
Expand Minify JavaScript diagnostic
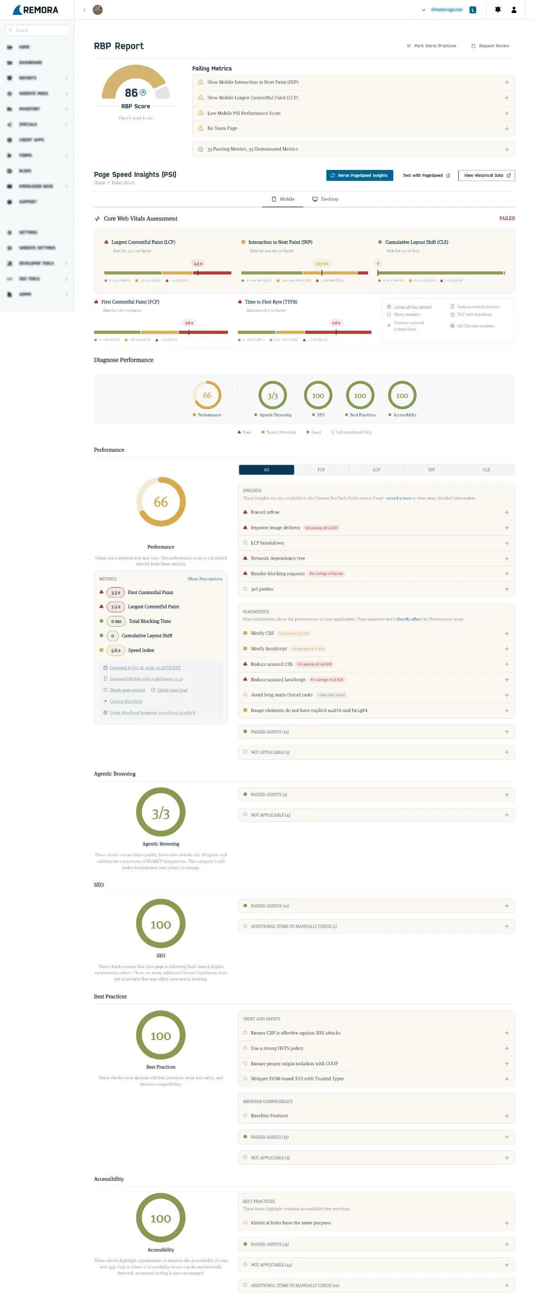(376, 649)
